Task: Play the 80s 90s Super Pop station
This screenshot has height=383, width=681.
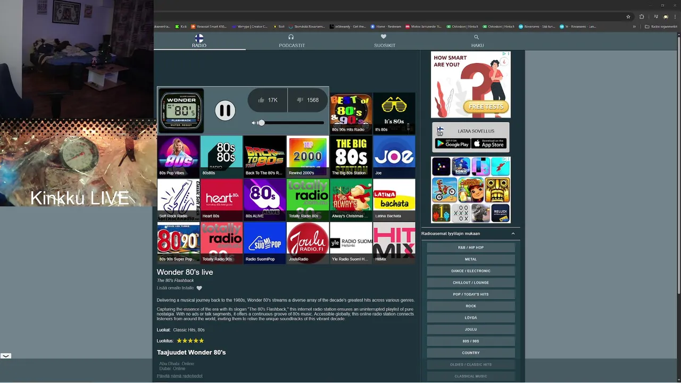Action: pos(179,243)
